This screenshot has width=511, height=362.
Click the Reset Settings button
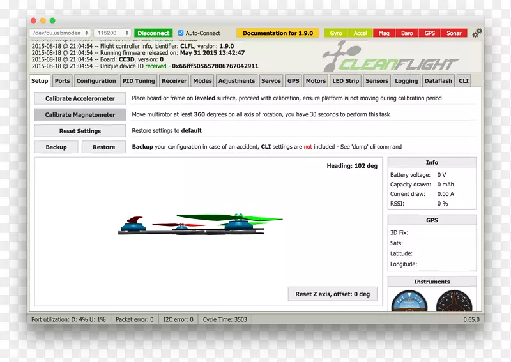tap(80, 131)
